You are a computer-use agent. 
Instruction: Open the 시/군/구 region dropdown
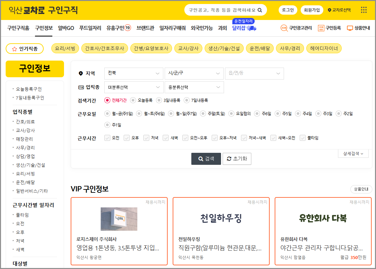[x=194, y=74]
